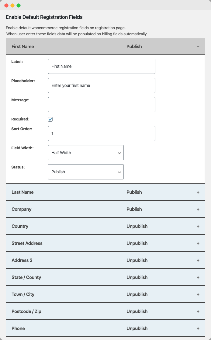Open the Field Width dropdown
The height and width of the screenshot is (340, 211).
tap(86, 153)
